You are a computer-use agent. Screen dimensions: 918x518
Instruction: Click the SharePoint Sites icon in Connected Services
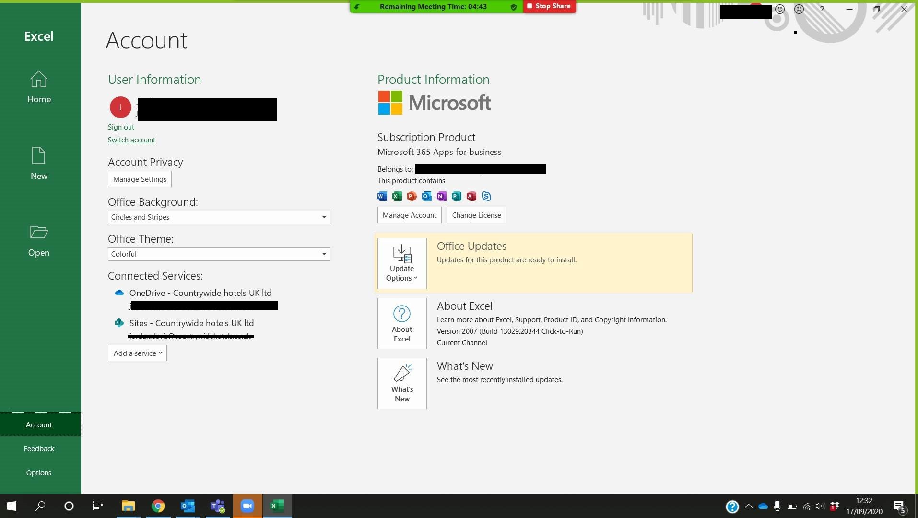click(x=119, y=323)
